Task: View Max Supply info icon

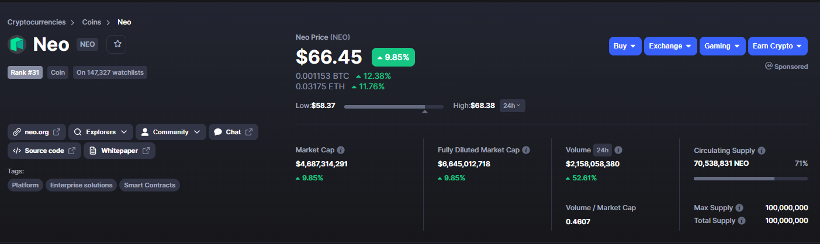Action: click(739, 208)
